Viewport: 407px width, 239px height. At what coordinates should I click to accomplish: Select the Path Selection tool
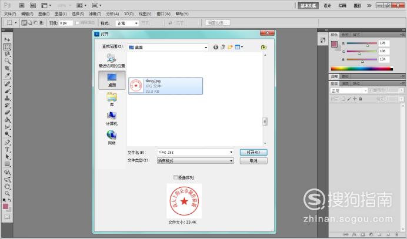7,157
